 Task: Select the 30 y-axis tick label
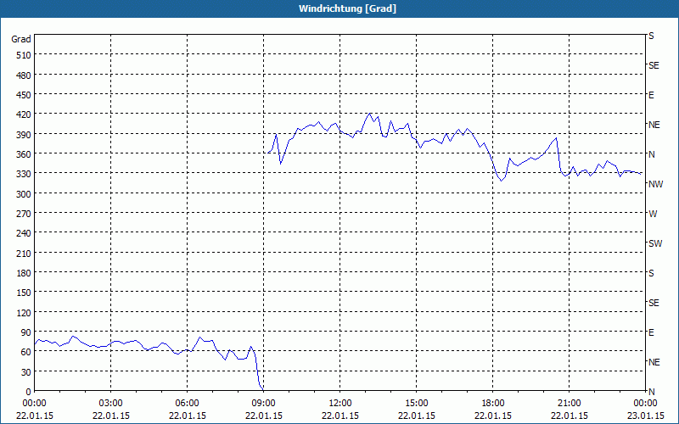pos(26,372)
